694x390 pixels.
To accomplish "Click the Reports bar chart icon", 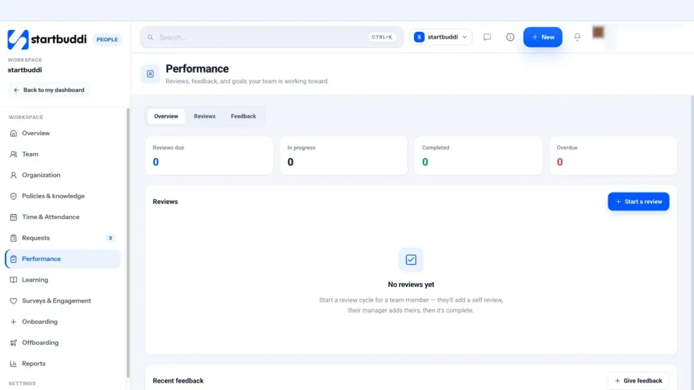I will tap(14, 364).
